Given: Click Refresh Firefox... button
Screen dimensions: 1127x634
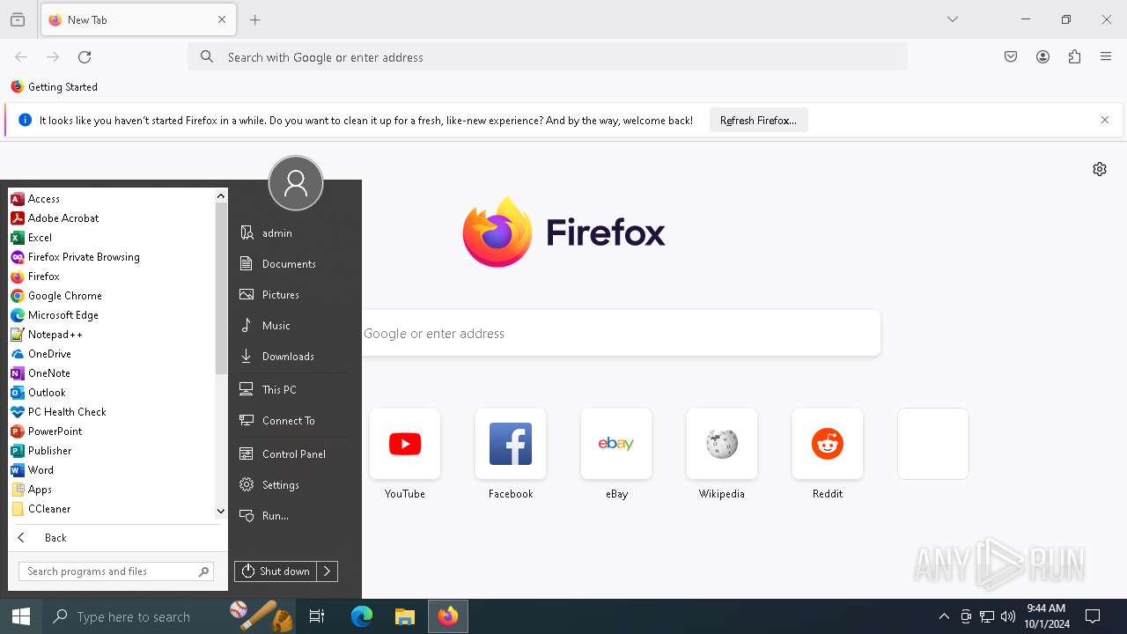Looking at the screenshot, I should click(x=758, y=121).
